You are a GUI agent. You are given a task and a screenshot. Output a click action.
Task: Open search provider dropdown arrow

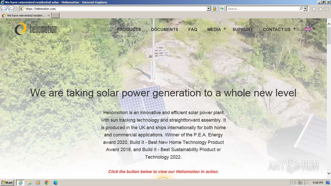pyautogui.click(x=305, y=9)
